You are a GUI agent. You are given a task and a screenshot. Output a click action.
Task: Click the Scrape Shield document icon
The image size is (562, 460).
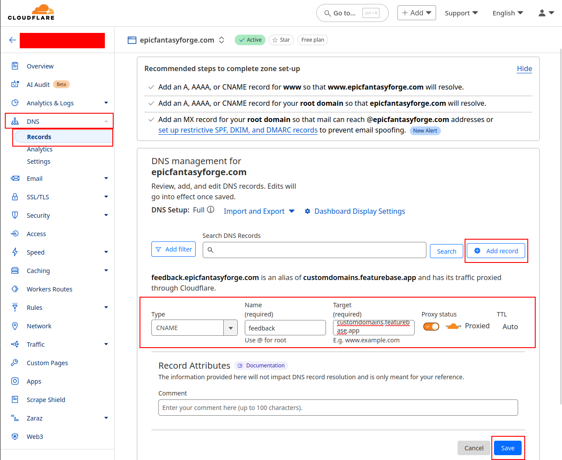(x=15, y=399)
